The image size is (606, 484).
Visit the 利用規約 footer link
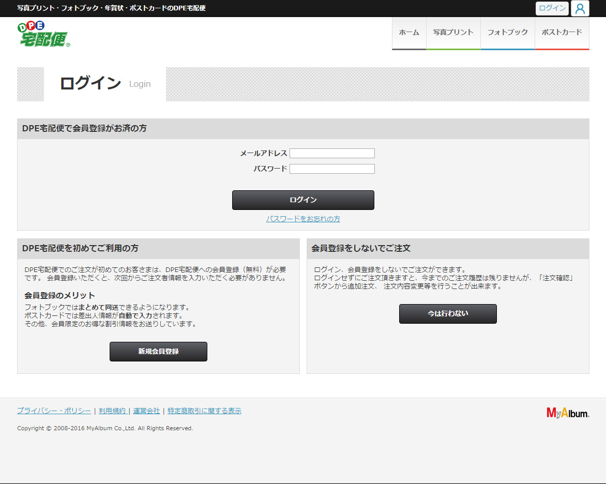point(112,411)
